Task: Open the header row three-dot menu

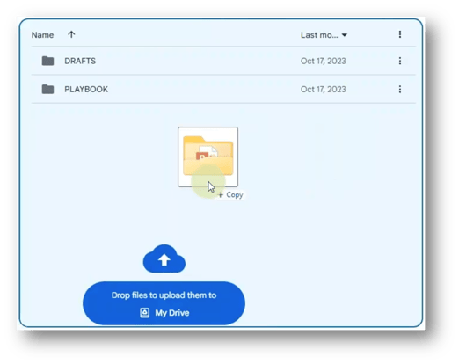Action: click(x=400, y=34)
